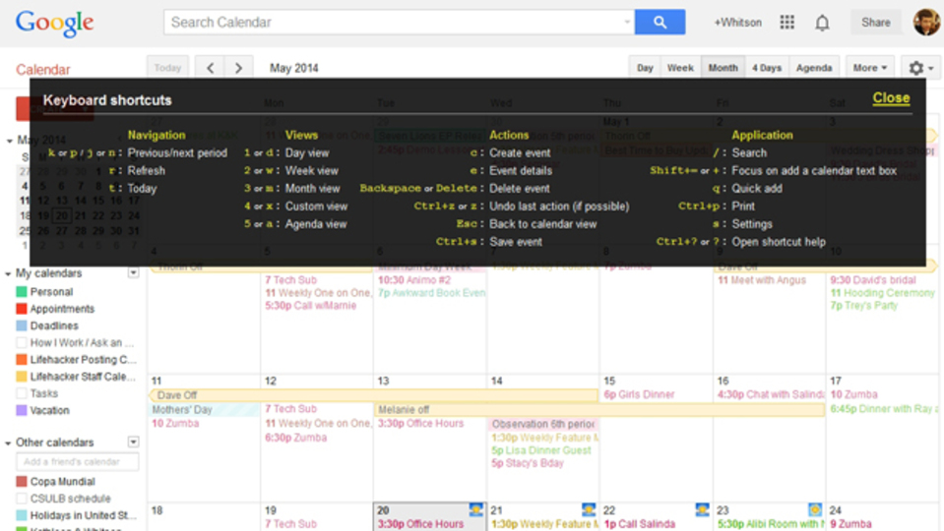Open 9:30 David's bridal event
This screenshot has height=531, width=944.
point(873,279)
